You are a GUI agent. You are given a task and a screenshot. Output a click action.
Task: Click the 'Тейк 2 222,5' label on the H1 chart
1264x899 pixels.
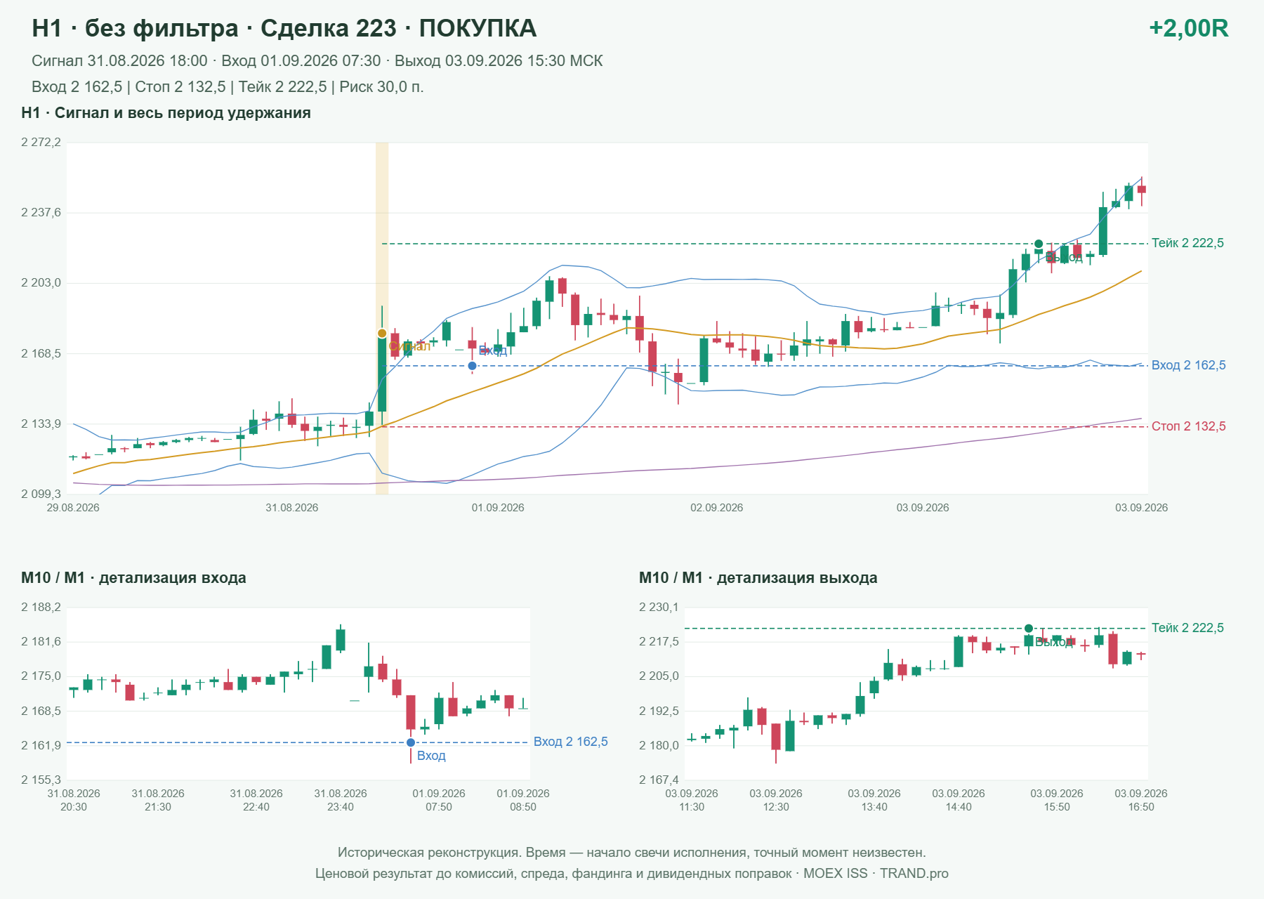(x=1187, y=243)
